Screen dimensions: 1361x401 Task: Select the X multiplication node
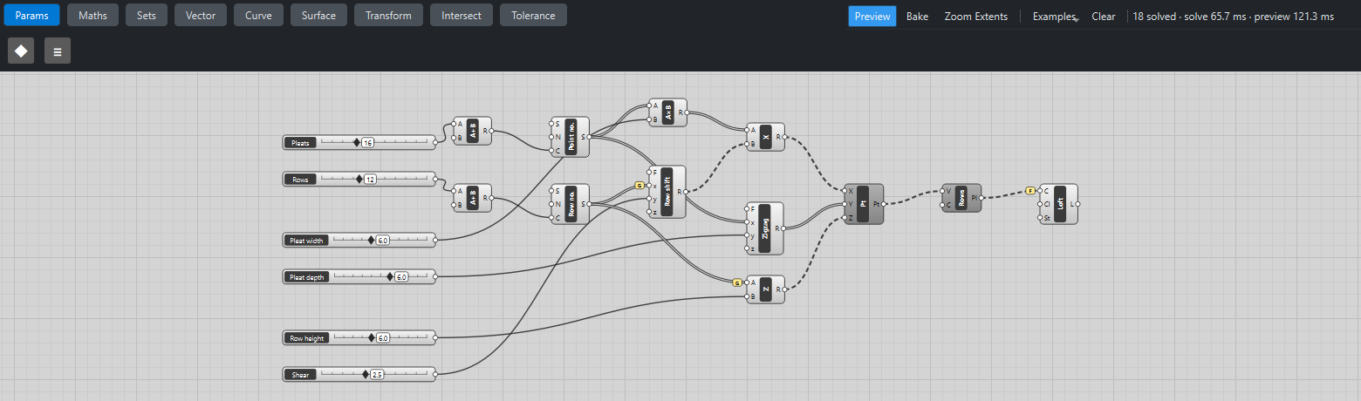[x=765, y=137]
